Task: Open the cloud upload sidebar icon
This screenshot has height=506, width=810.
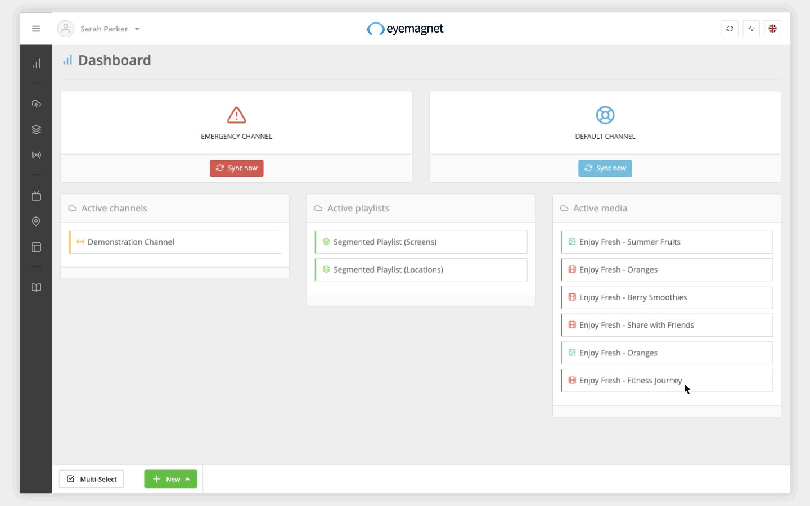Action: point(36,103)
